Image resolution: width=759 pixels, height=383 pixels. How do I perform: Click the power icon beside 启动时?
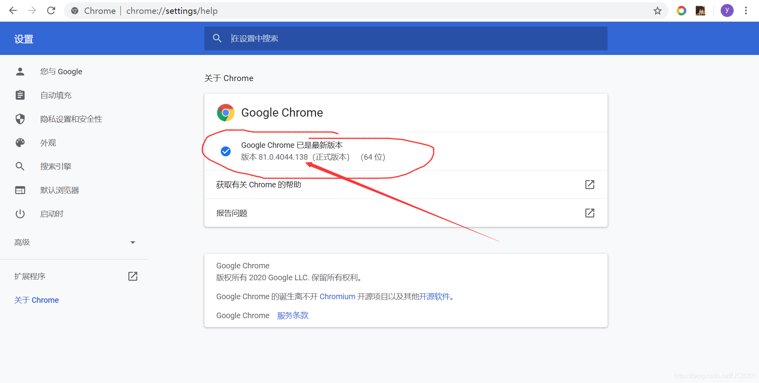tap(20, 214)
